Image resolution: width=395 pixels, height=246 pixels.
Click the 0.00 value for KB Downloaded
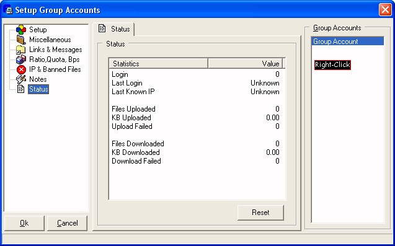273,152
